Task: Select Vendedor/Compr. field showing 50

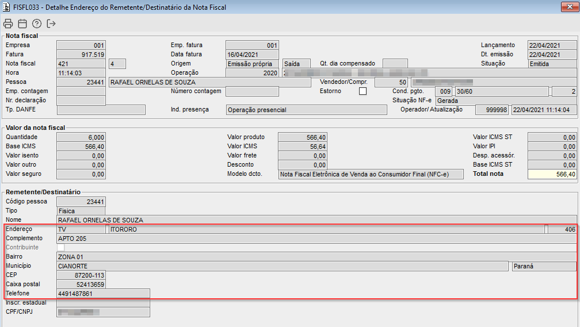Action: (x=391, y=82)
